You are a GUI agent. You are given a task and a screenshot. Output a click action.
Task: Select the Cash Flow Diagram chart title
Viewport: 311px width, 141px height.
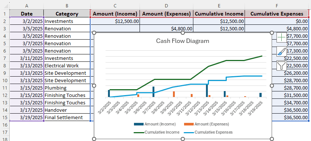183,41
